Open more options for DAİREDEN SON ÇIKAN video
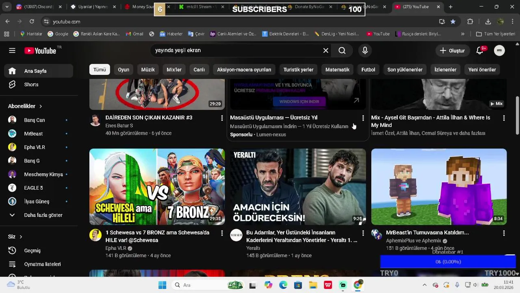This screenshot has width=520, height=293. (x=222, y=118)
